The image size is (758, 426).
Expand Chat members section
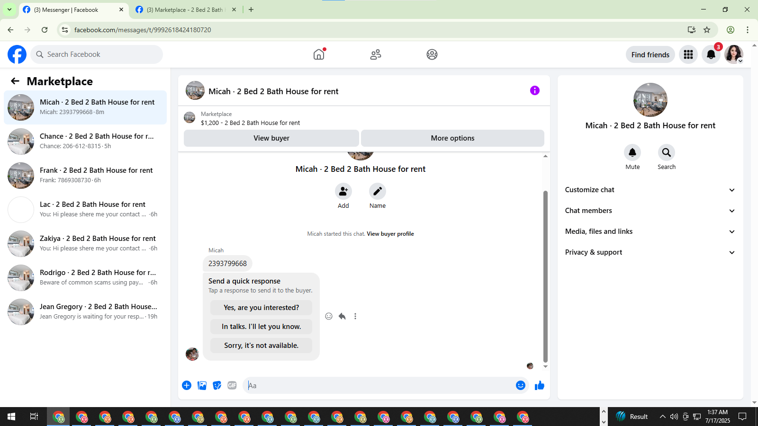tap(650, 211)
